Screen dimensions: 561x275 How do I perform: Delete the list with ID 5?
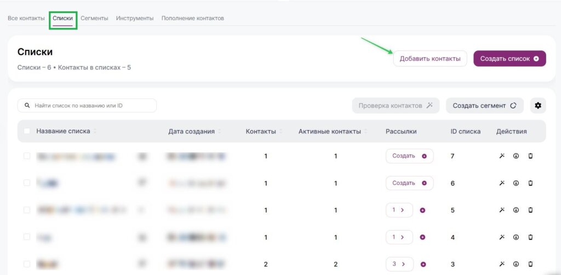tap(530, 210)
